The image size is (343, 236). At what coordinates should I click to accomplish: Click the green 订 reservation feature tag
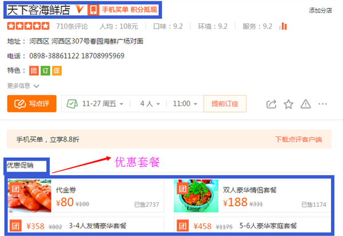(x=45, y=71)
